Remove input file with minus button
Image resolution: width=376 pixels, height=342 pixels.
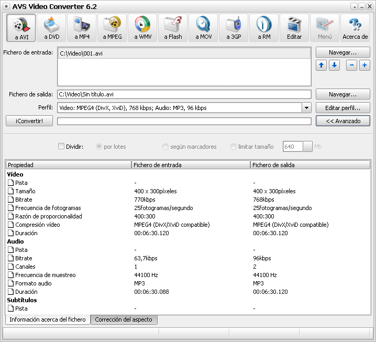point(351,65)
